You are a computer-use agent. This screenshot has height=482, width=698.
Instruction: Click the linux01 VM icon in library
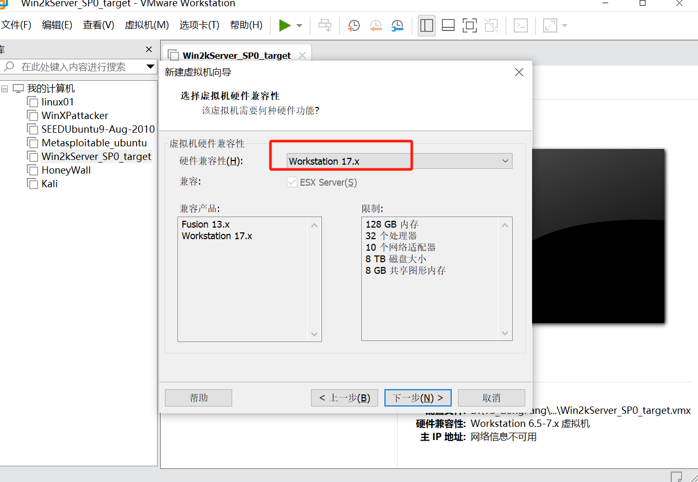tap(33, 102)
